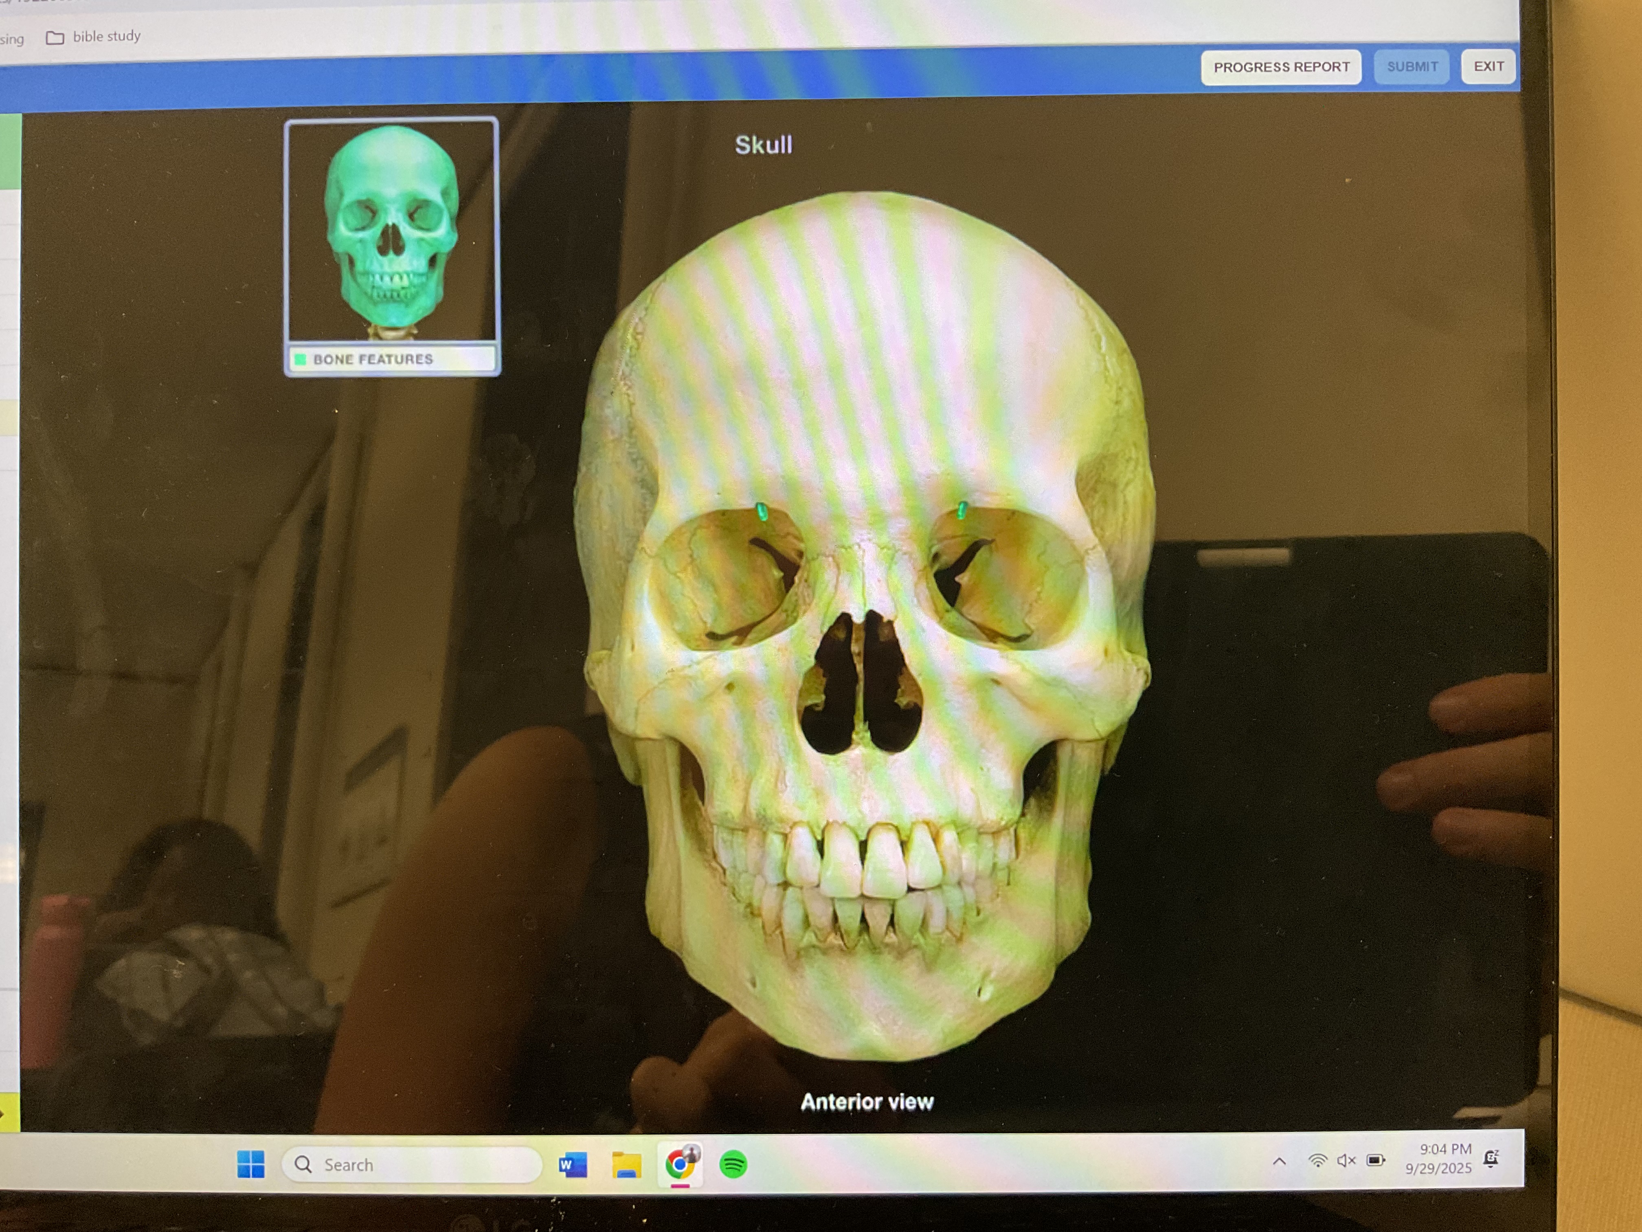
Task: Click the green pin above left eye socket
Action: click(762, 511)
